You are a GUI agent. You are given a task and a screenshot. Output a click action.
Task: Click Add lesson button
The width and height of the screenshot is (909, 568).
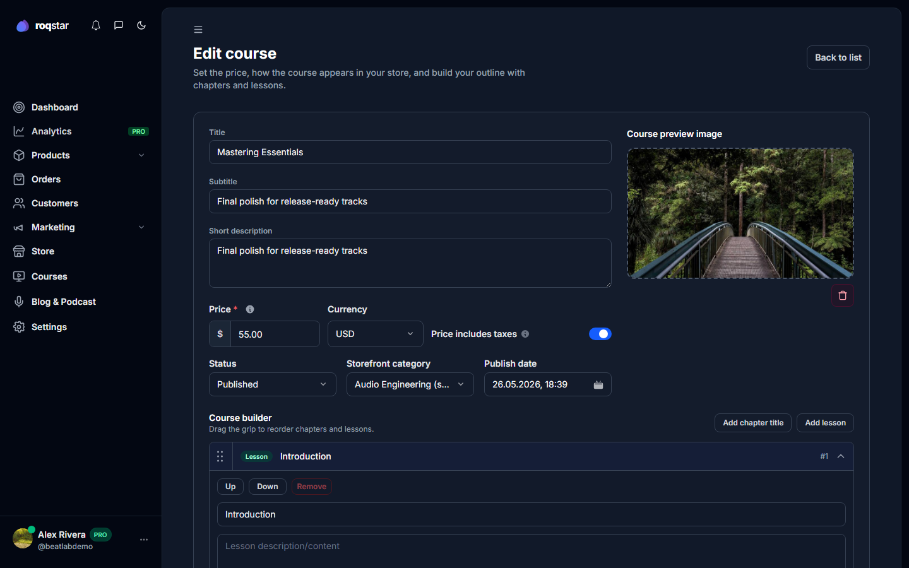tap(825, 423)
